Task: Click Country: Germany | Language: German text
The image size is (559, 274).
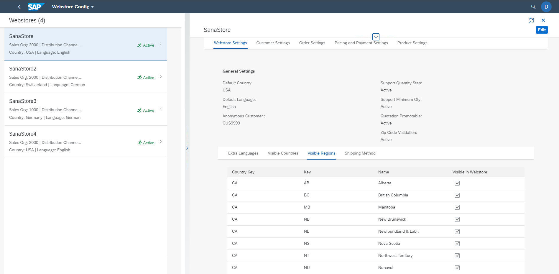Action: (x=45, y=118)
